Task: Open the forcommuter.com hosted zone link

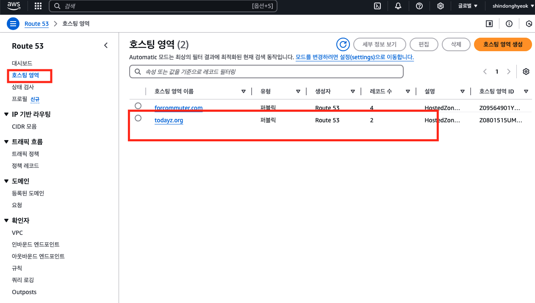Action: (x=178, y=108)
